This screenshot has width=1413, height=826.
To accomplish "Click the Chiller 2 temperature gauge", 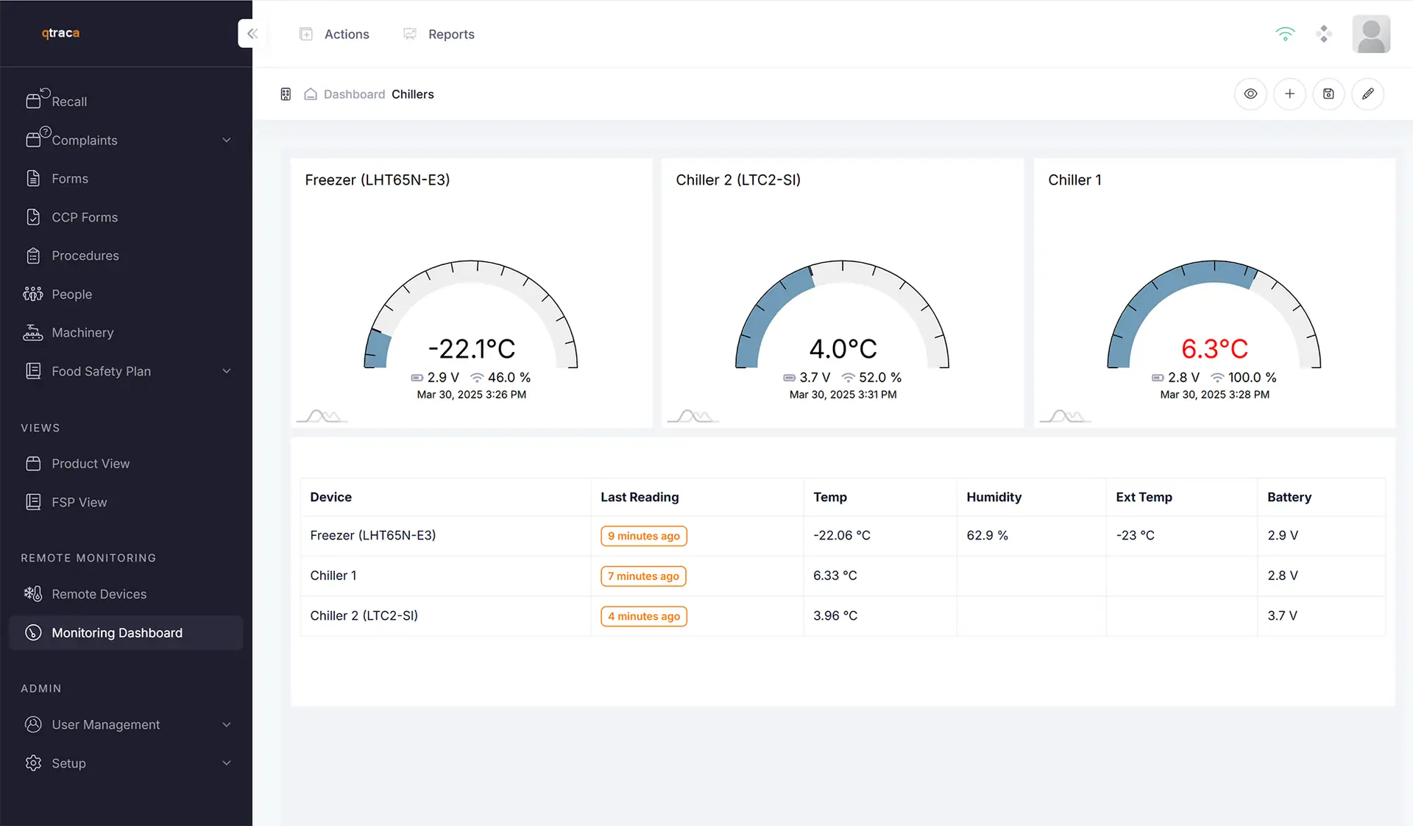I will (843, 324).
